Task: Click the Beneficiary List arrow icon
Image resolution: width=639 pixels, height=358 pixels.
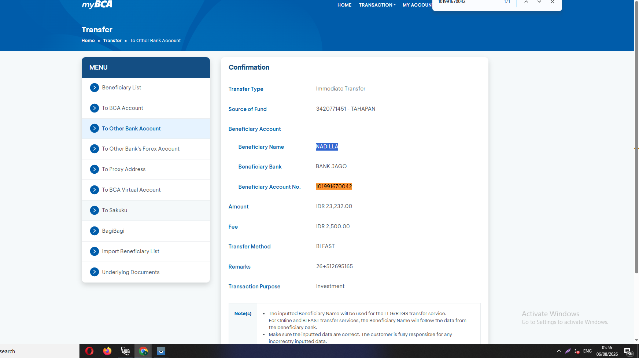Action: point(95,88)
